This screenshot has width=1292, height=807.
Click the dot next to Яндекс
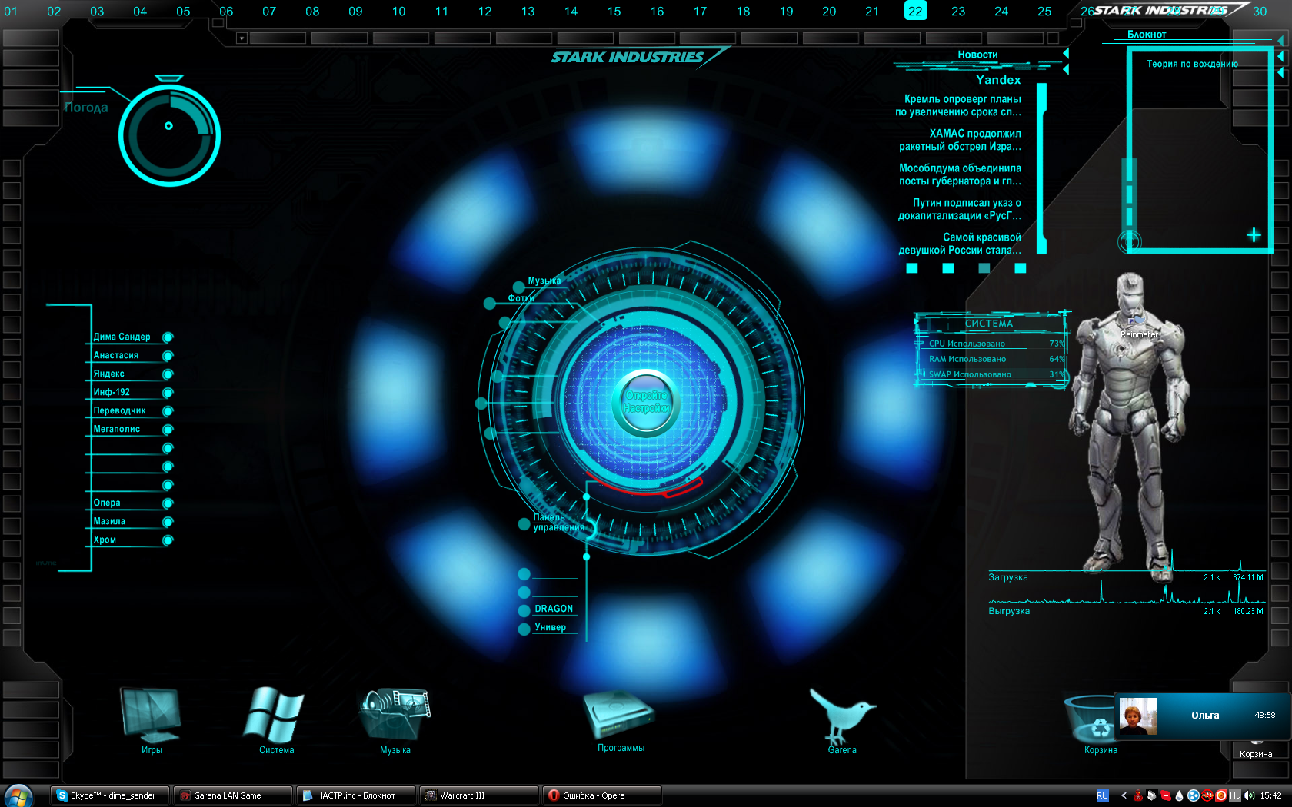click(168, 374)
